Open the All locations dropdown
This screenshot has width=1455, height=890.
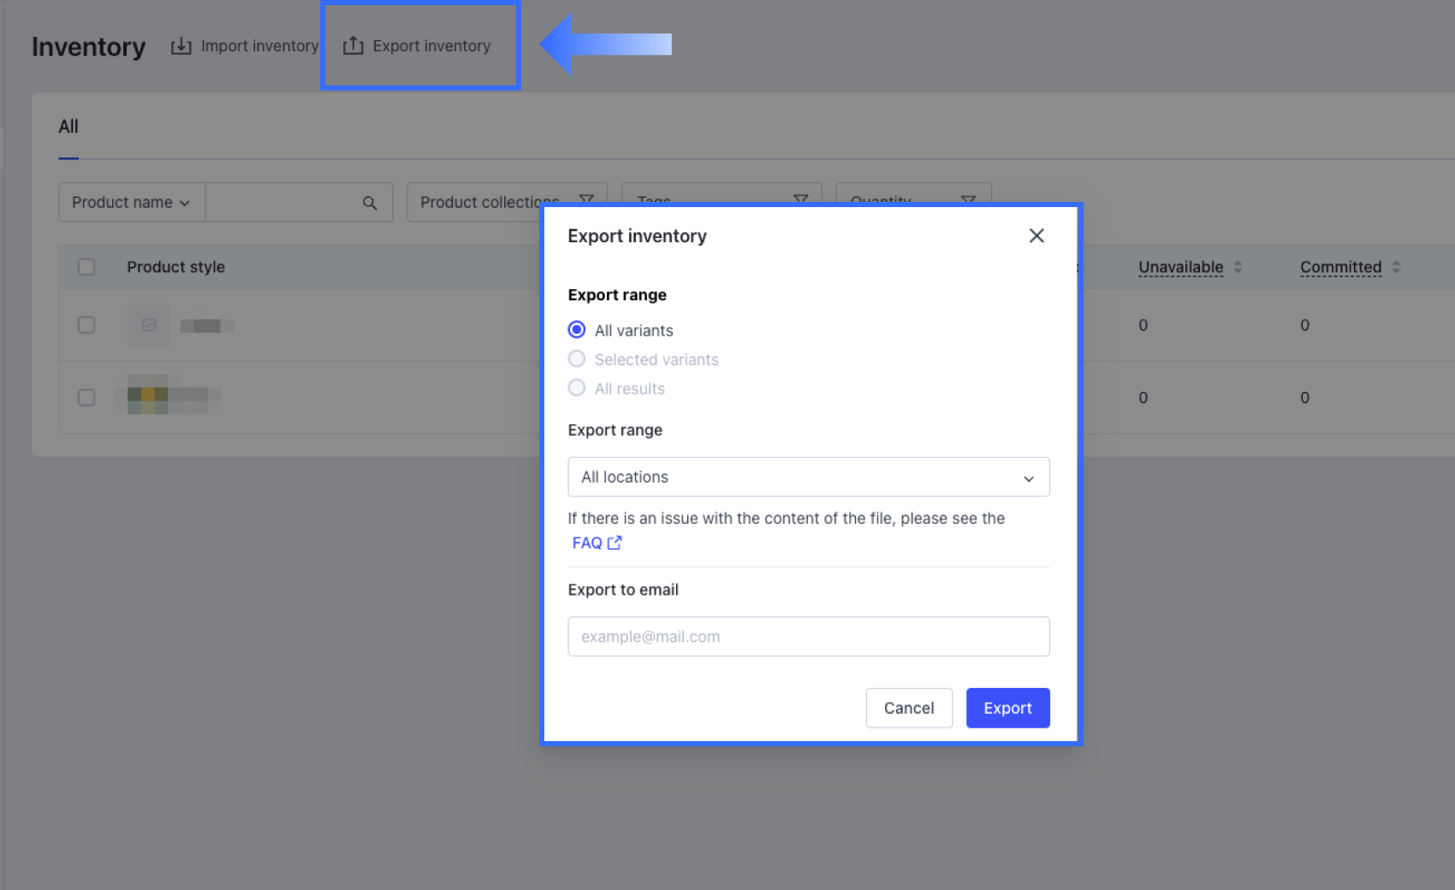[x=808, y=477]
